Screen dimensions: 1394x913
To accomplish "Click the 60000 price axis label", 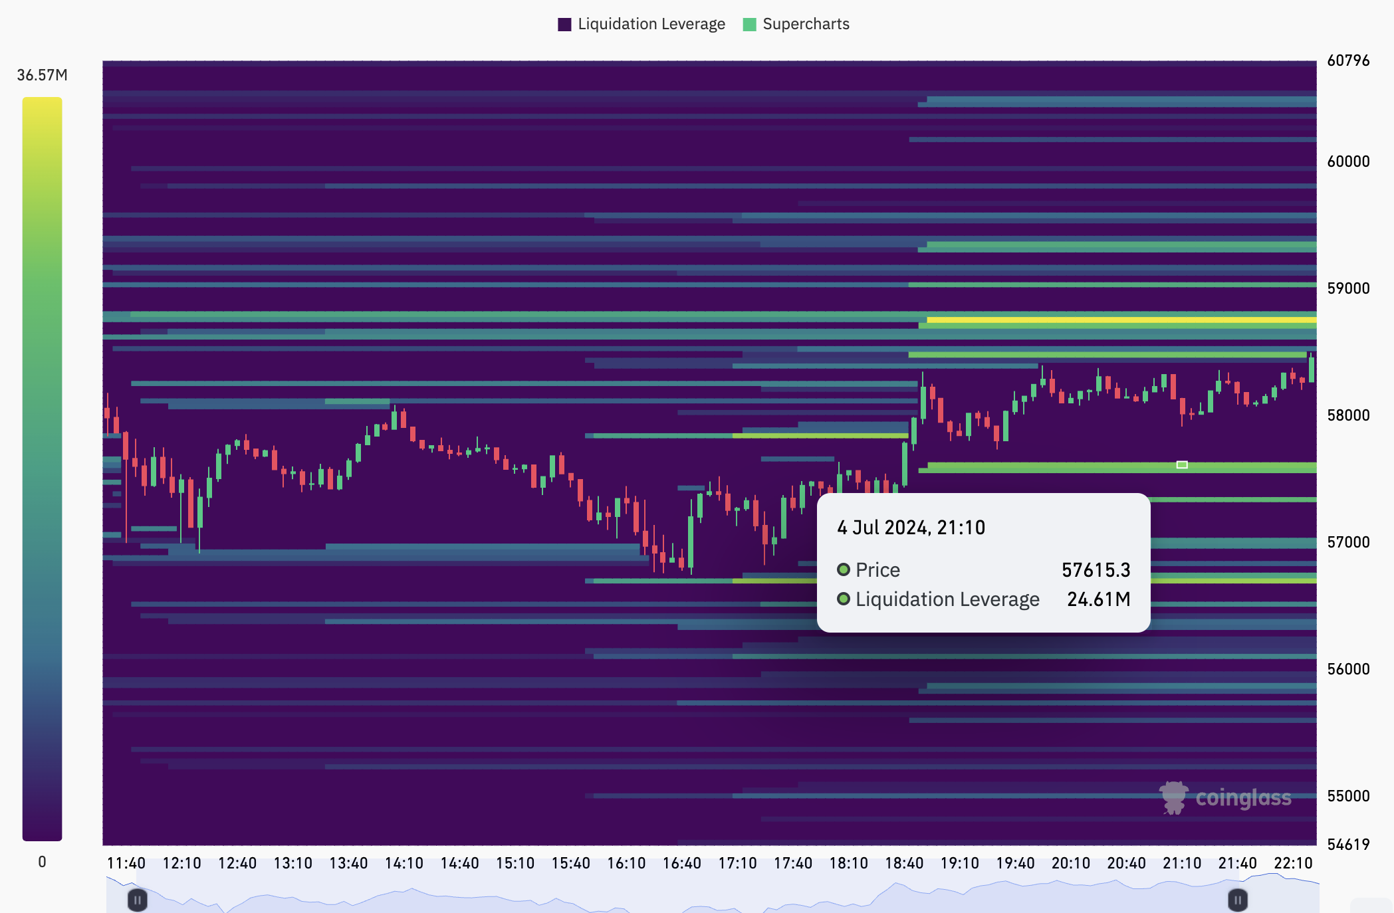I will (1348, 161).
